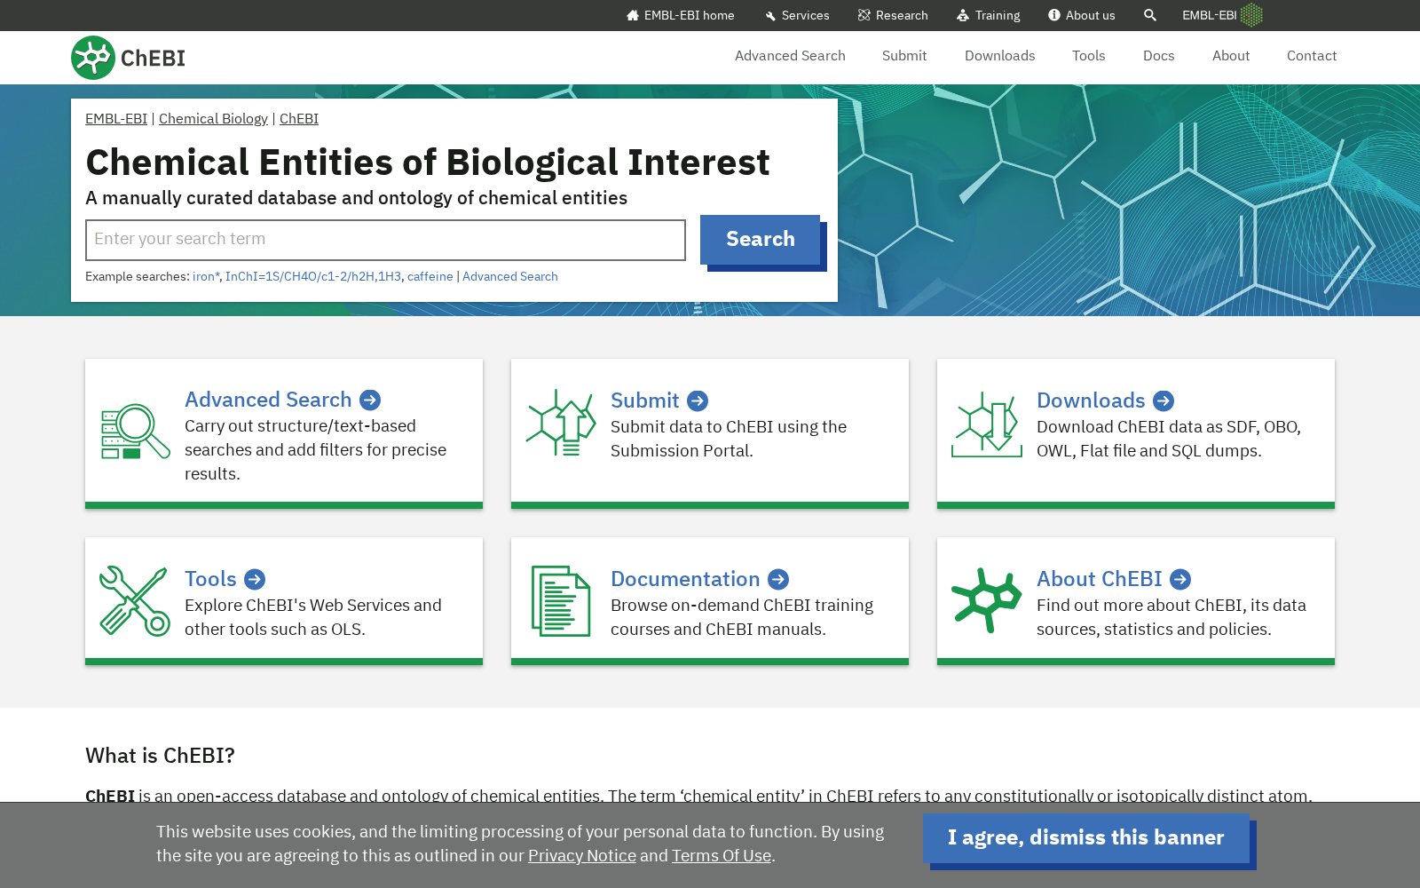
Task: Click the Downloads card molecule download illustration
Action: (x=987, y=424)
